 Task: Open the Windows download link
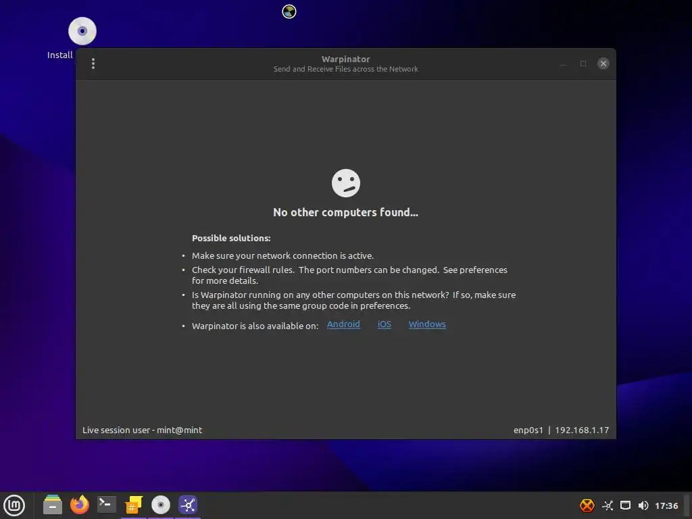[x=427, y=324]
